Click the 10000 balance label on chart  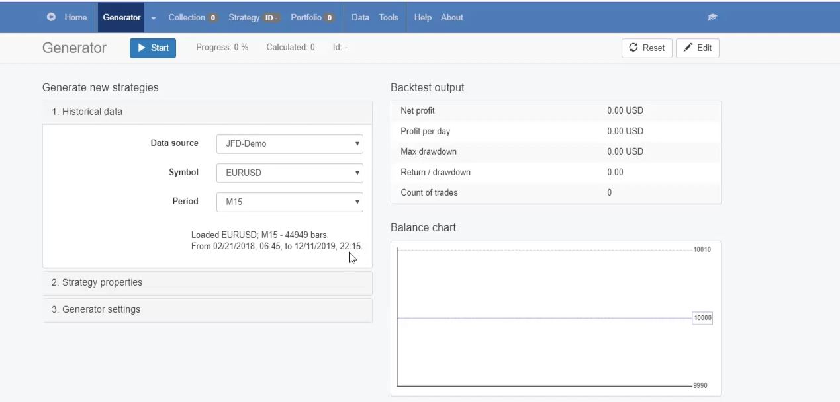(x=702, y=318)
